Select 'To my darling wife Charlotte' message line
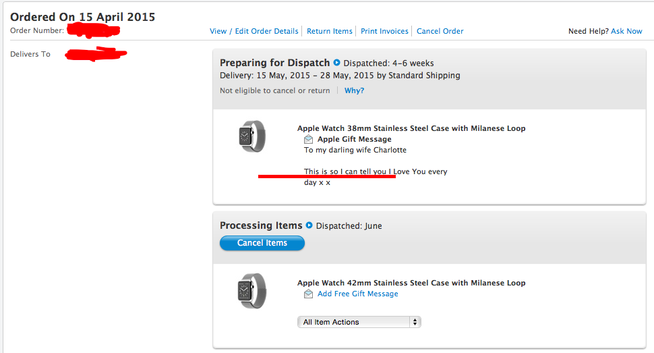Viewport: 654px width, 353px height. point(355,150)
